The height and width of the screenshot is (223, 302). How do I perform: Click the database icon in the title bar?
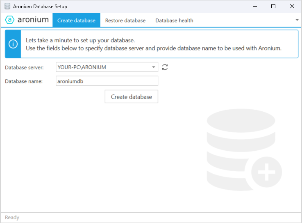tap(7, 6)
